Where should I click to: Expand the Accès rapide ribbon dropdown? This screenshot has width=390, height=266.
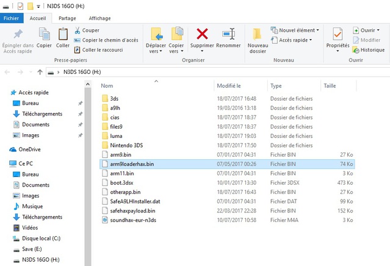coord(295,40)
